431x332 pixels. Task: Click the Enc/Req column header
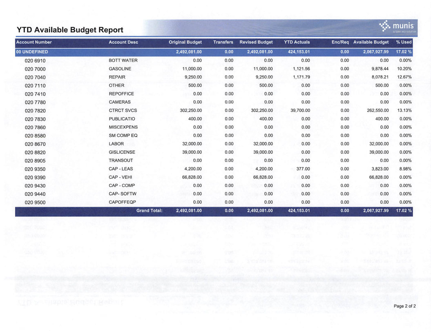(340, 42)
